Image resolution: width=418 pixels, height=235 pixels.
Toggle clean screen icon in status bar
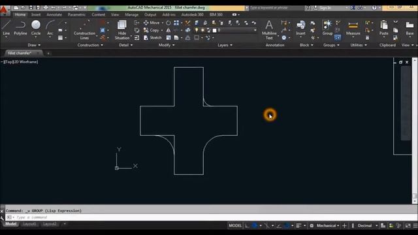click(x=408, y=226)
